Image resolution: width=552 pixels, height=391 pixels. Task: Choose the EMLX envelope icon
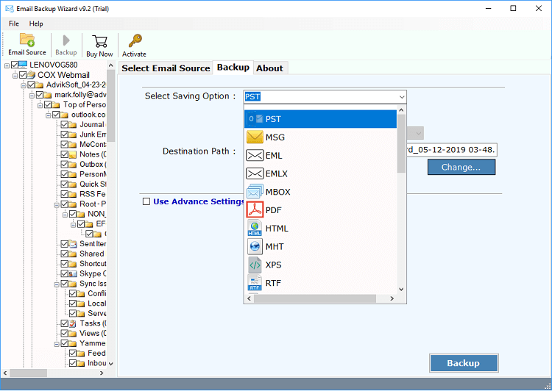pyautogui.click(x=255, y=173)
